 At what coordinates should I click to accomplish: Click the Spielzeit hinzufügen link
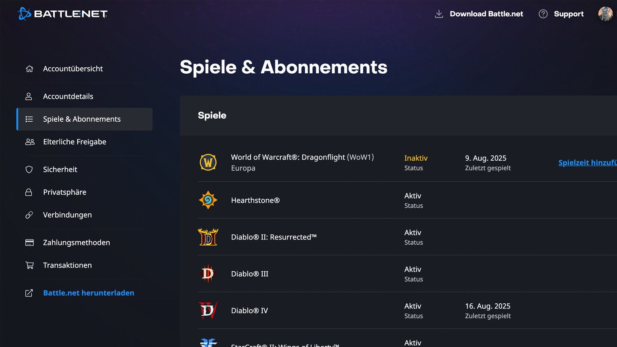pyautogui.click(x=587, y=163)
